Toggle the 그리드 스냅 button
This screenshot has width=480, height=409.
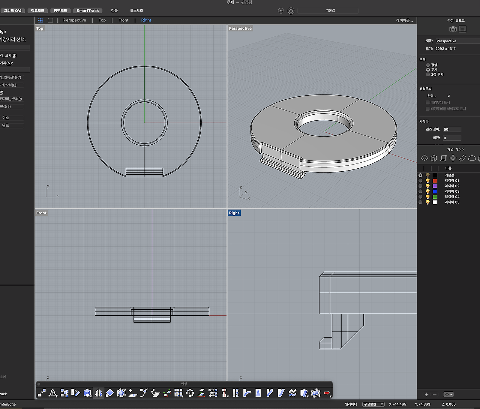(x=12, y=10)
